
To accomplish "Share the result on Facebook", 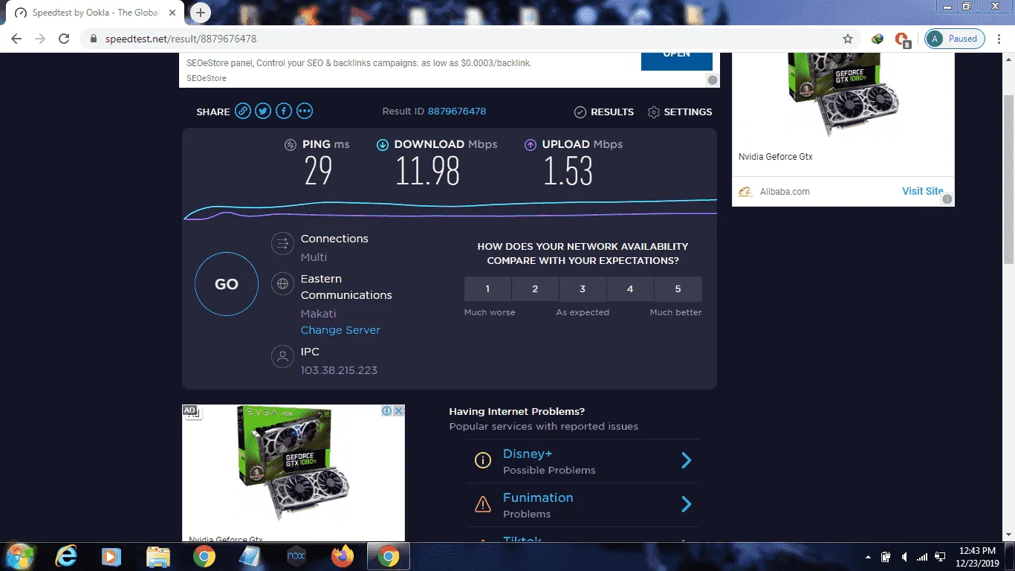I will 284,112.
